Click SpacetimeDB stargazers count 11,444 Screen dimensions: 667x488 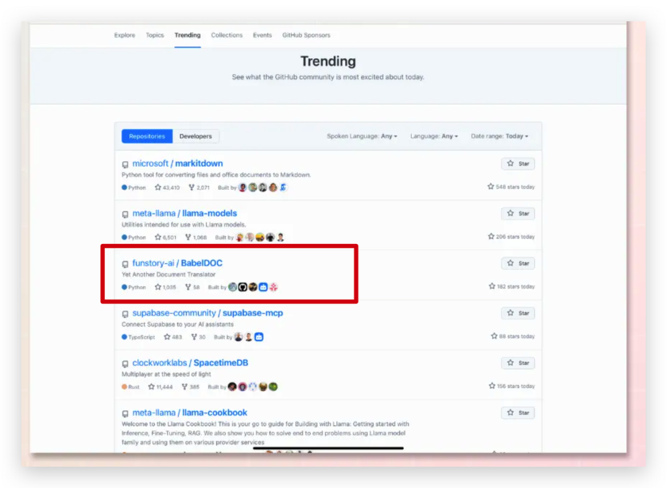[161, 387]
